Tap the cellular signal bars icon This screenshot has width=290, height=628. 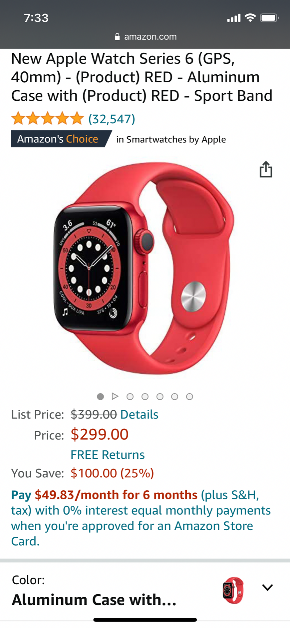click(x=234, y=18)
